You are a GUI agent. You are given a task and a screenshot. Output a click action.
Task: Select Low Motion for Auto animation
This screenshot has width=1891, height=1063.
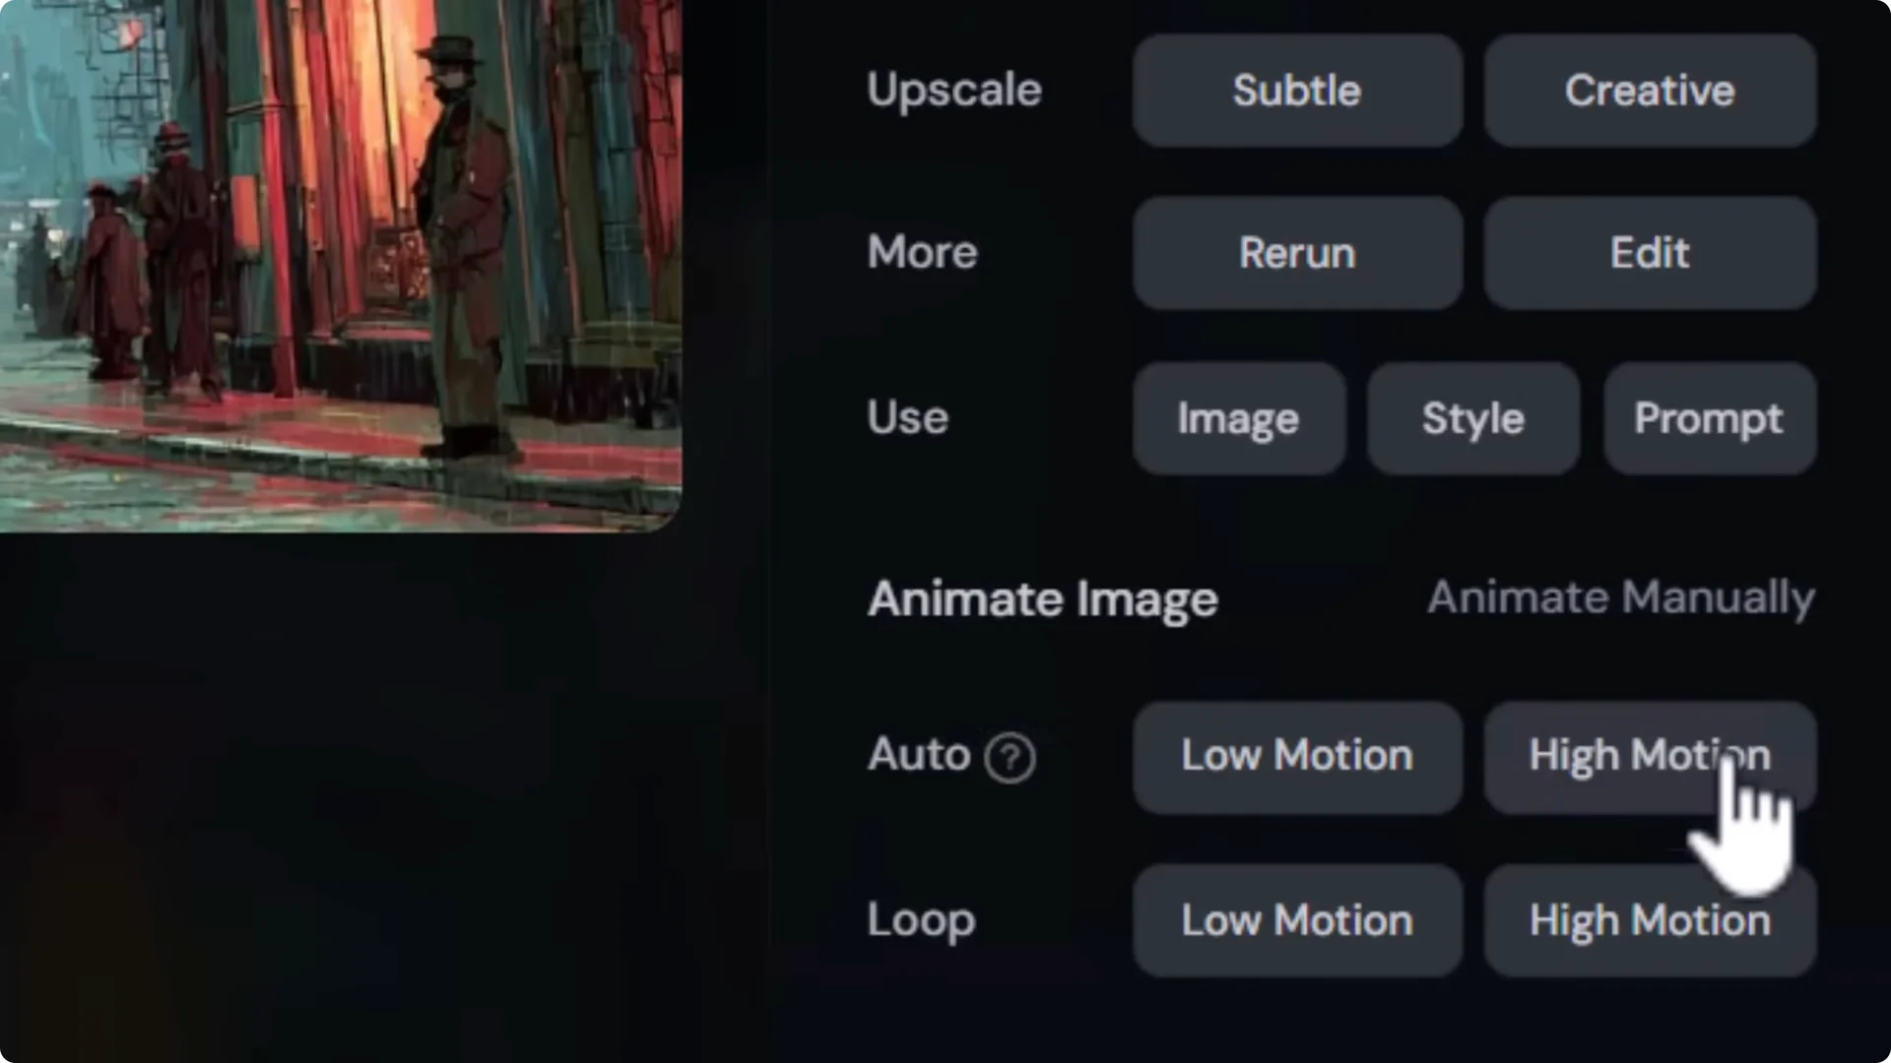coord(1296,756)
